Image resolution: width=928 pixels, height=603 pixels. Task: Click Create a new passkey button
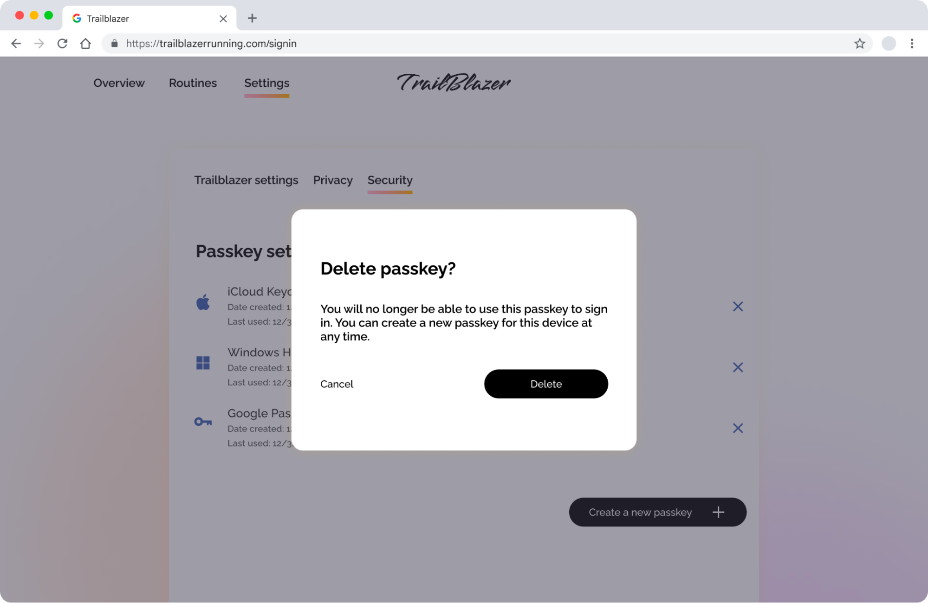point(657,512)
